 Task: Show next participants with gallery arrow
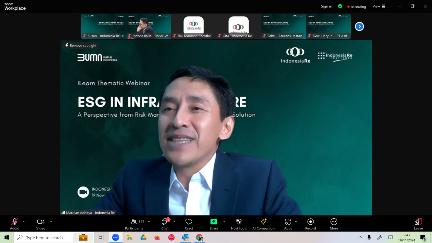click(359, 26)
